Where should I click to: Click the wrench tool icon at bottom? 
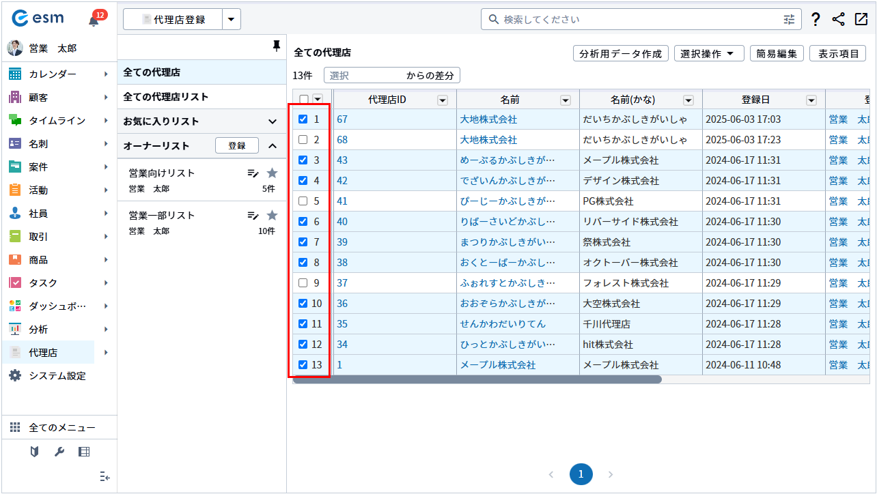tap(59, 452)
